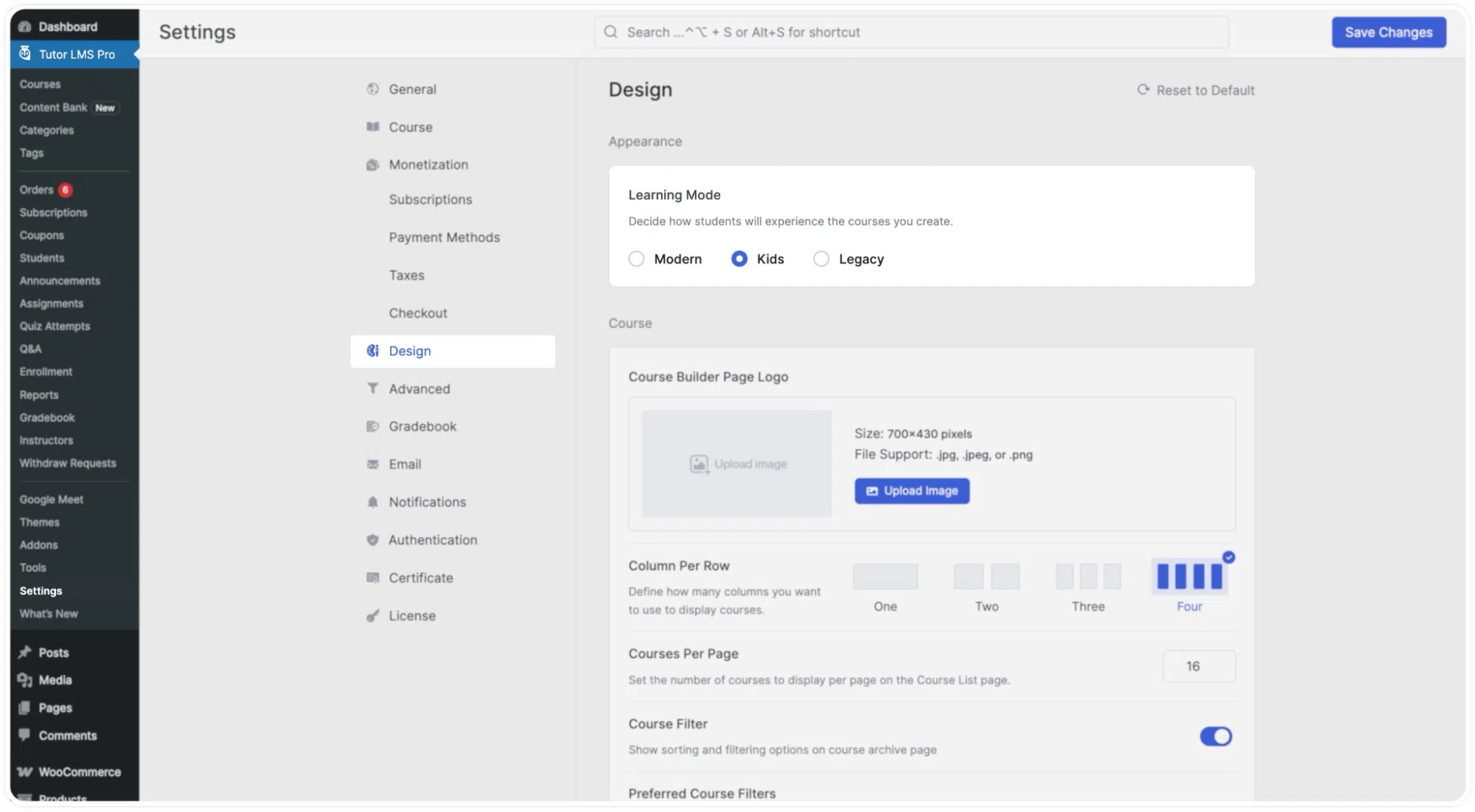
Task: Click the logo upload image placeholder
Action: point(736,464)
